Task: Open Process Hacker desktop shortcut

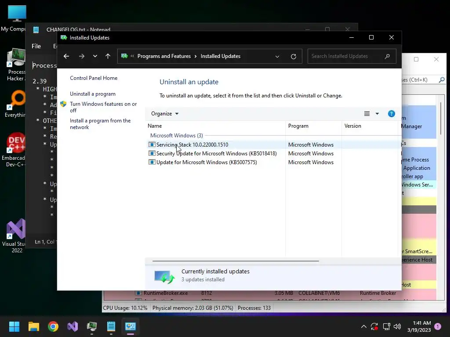Action: coord(16,65)
